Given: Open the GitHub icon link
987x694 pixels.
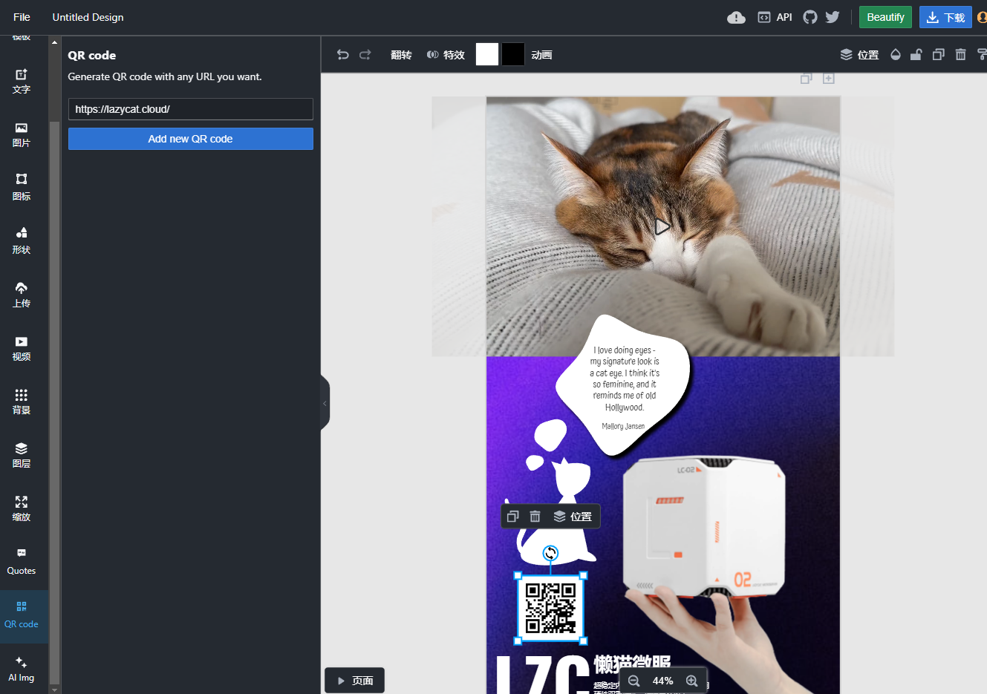Looking at the screenshot, I should pyautogui.click(x=810, y=17).
